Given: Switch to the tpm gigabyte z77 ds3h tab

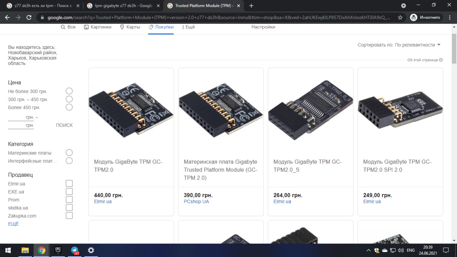Looking at the screenshot, I should [123, 6].
